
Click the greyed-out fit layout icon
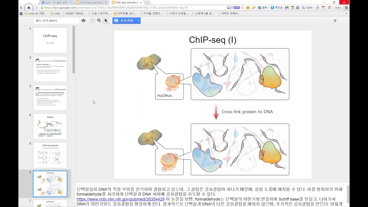point(93,21)
